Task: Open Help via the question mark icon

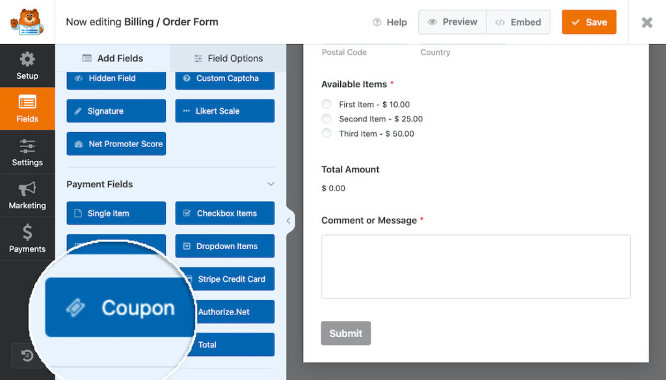Action: [x=390, y=21]
